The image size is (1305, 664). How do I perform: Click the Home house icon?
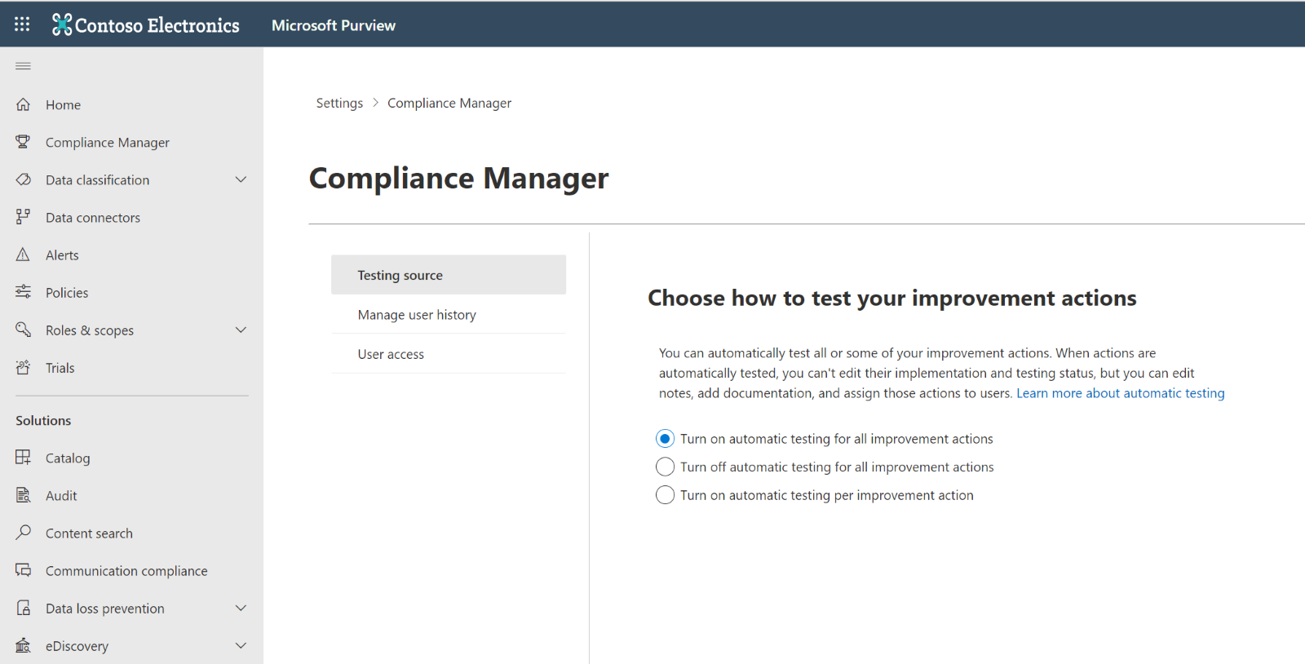pos(24,104)
